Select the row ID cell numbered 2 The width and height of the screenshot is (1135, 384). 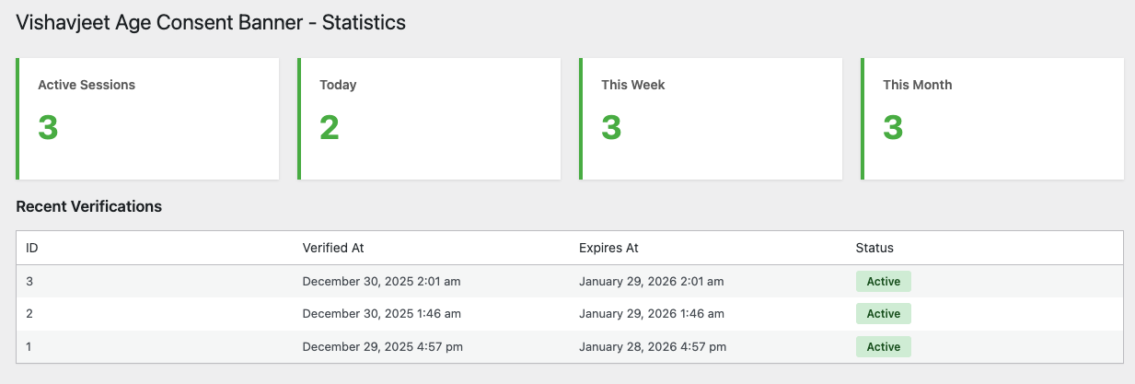(30, 314)
